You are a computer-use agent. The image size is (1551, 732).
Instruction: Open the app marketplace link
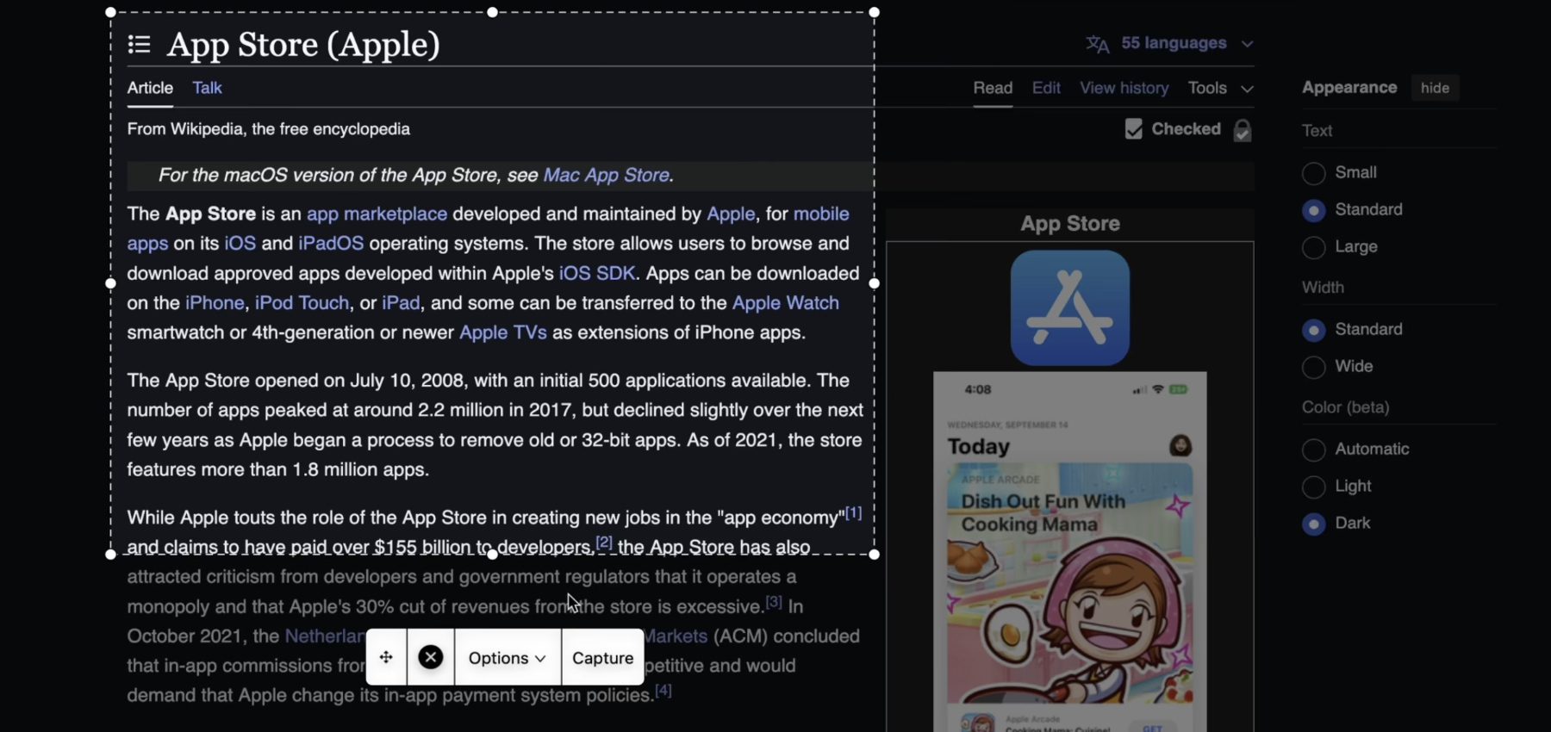(x=377, y=214)
